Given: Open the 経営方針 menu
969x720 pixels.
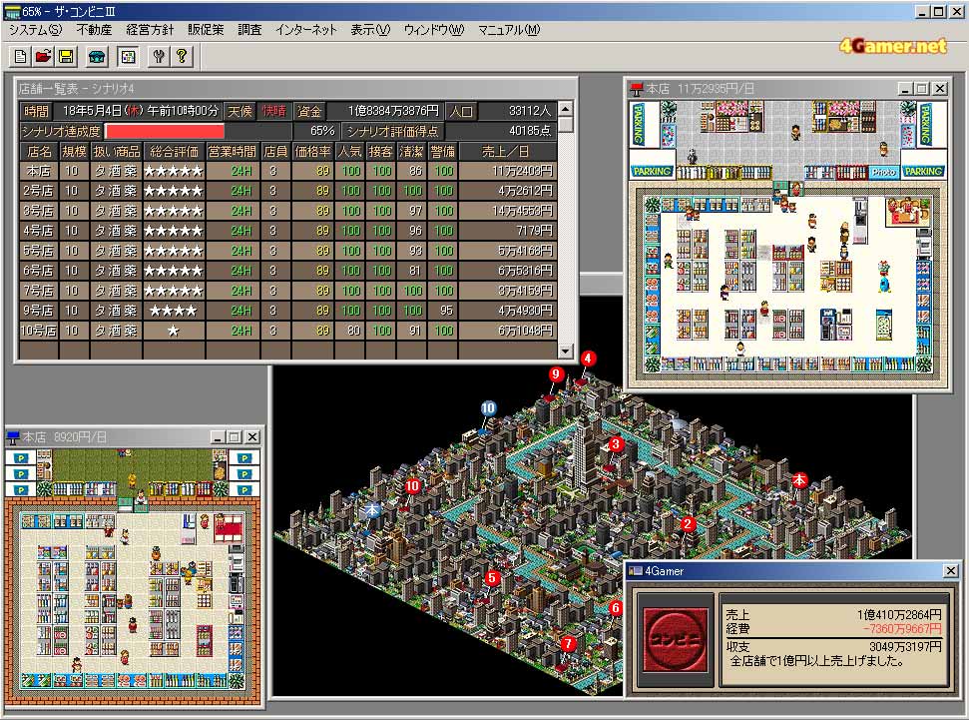Looking at the screenshot, I should (x=150, y=30).
